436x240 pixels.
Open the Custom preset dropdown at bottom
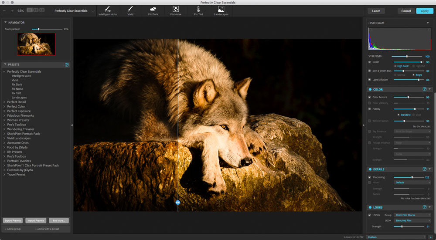(396, 237)
